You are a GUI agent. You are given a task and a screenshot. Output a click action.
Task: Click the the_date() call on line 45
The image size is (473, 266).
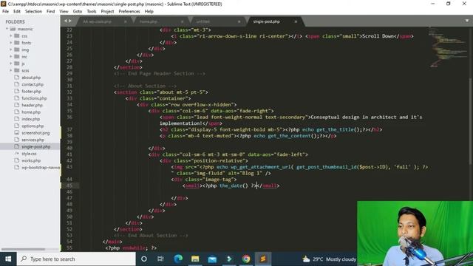click(234, 185)
